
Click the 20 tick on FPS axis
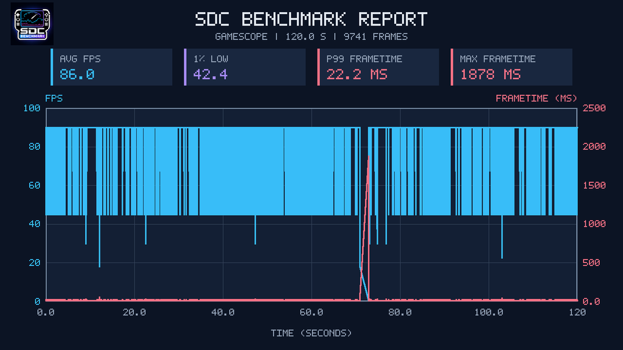[x=35, y=262]
